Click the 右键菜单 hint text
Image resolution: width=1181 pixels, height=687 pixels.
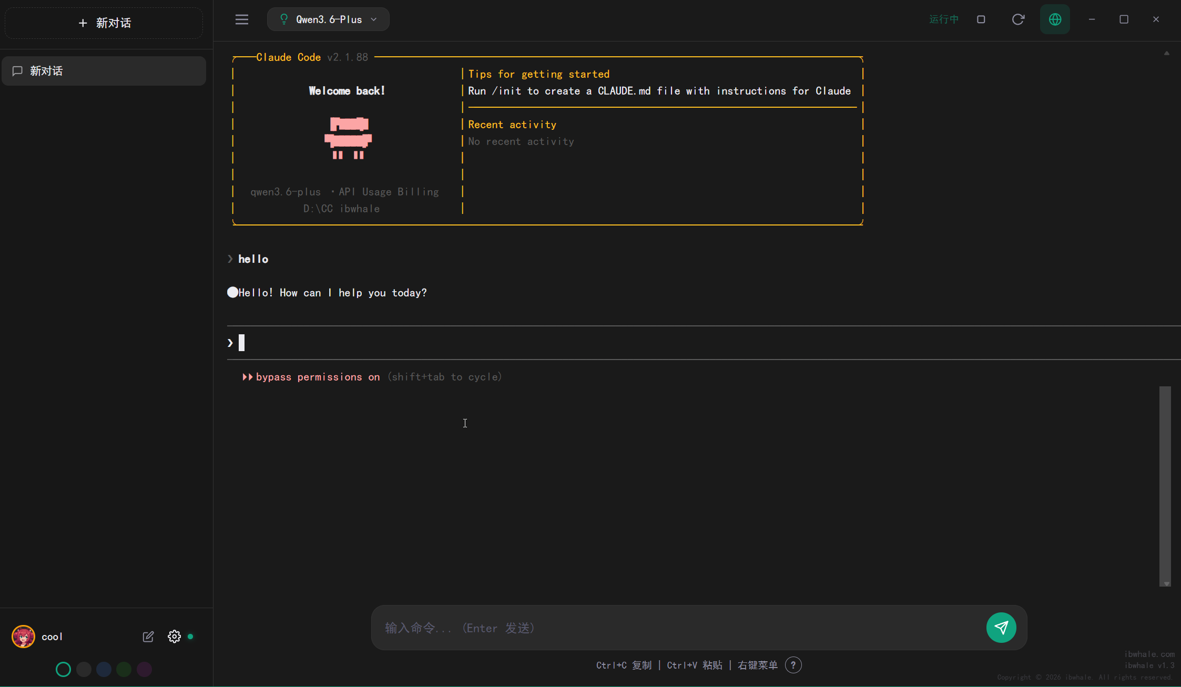tap(757, 665)
